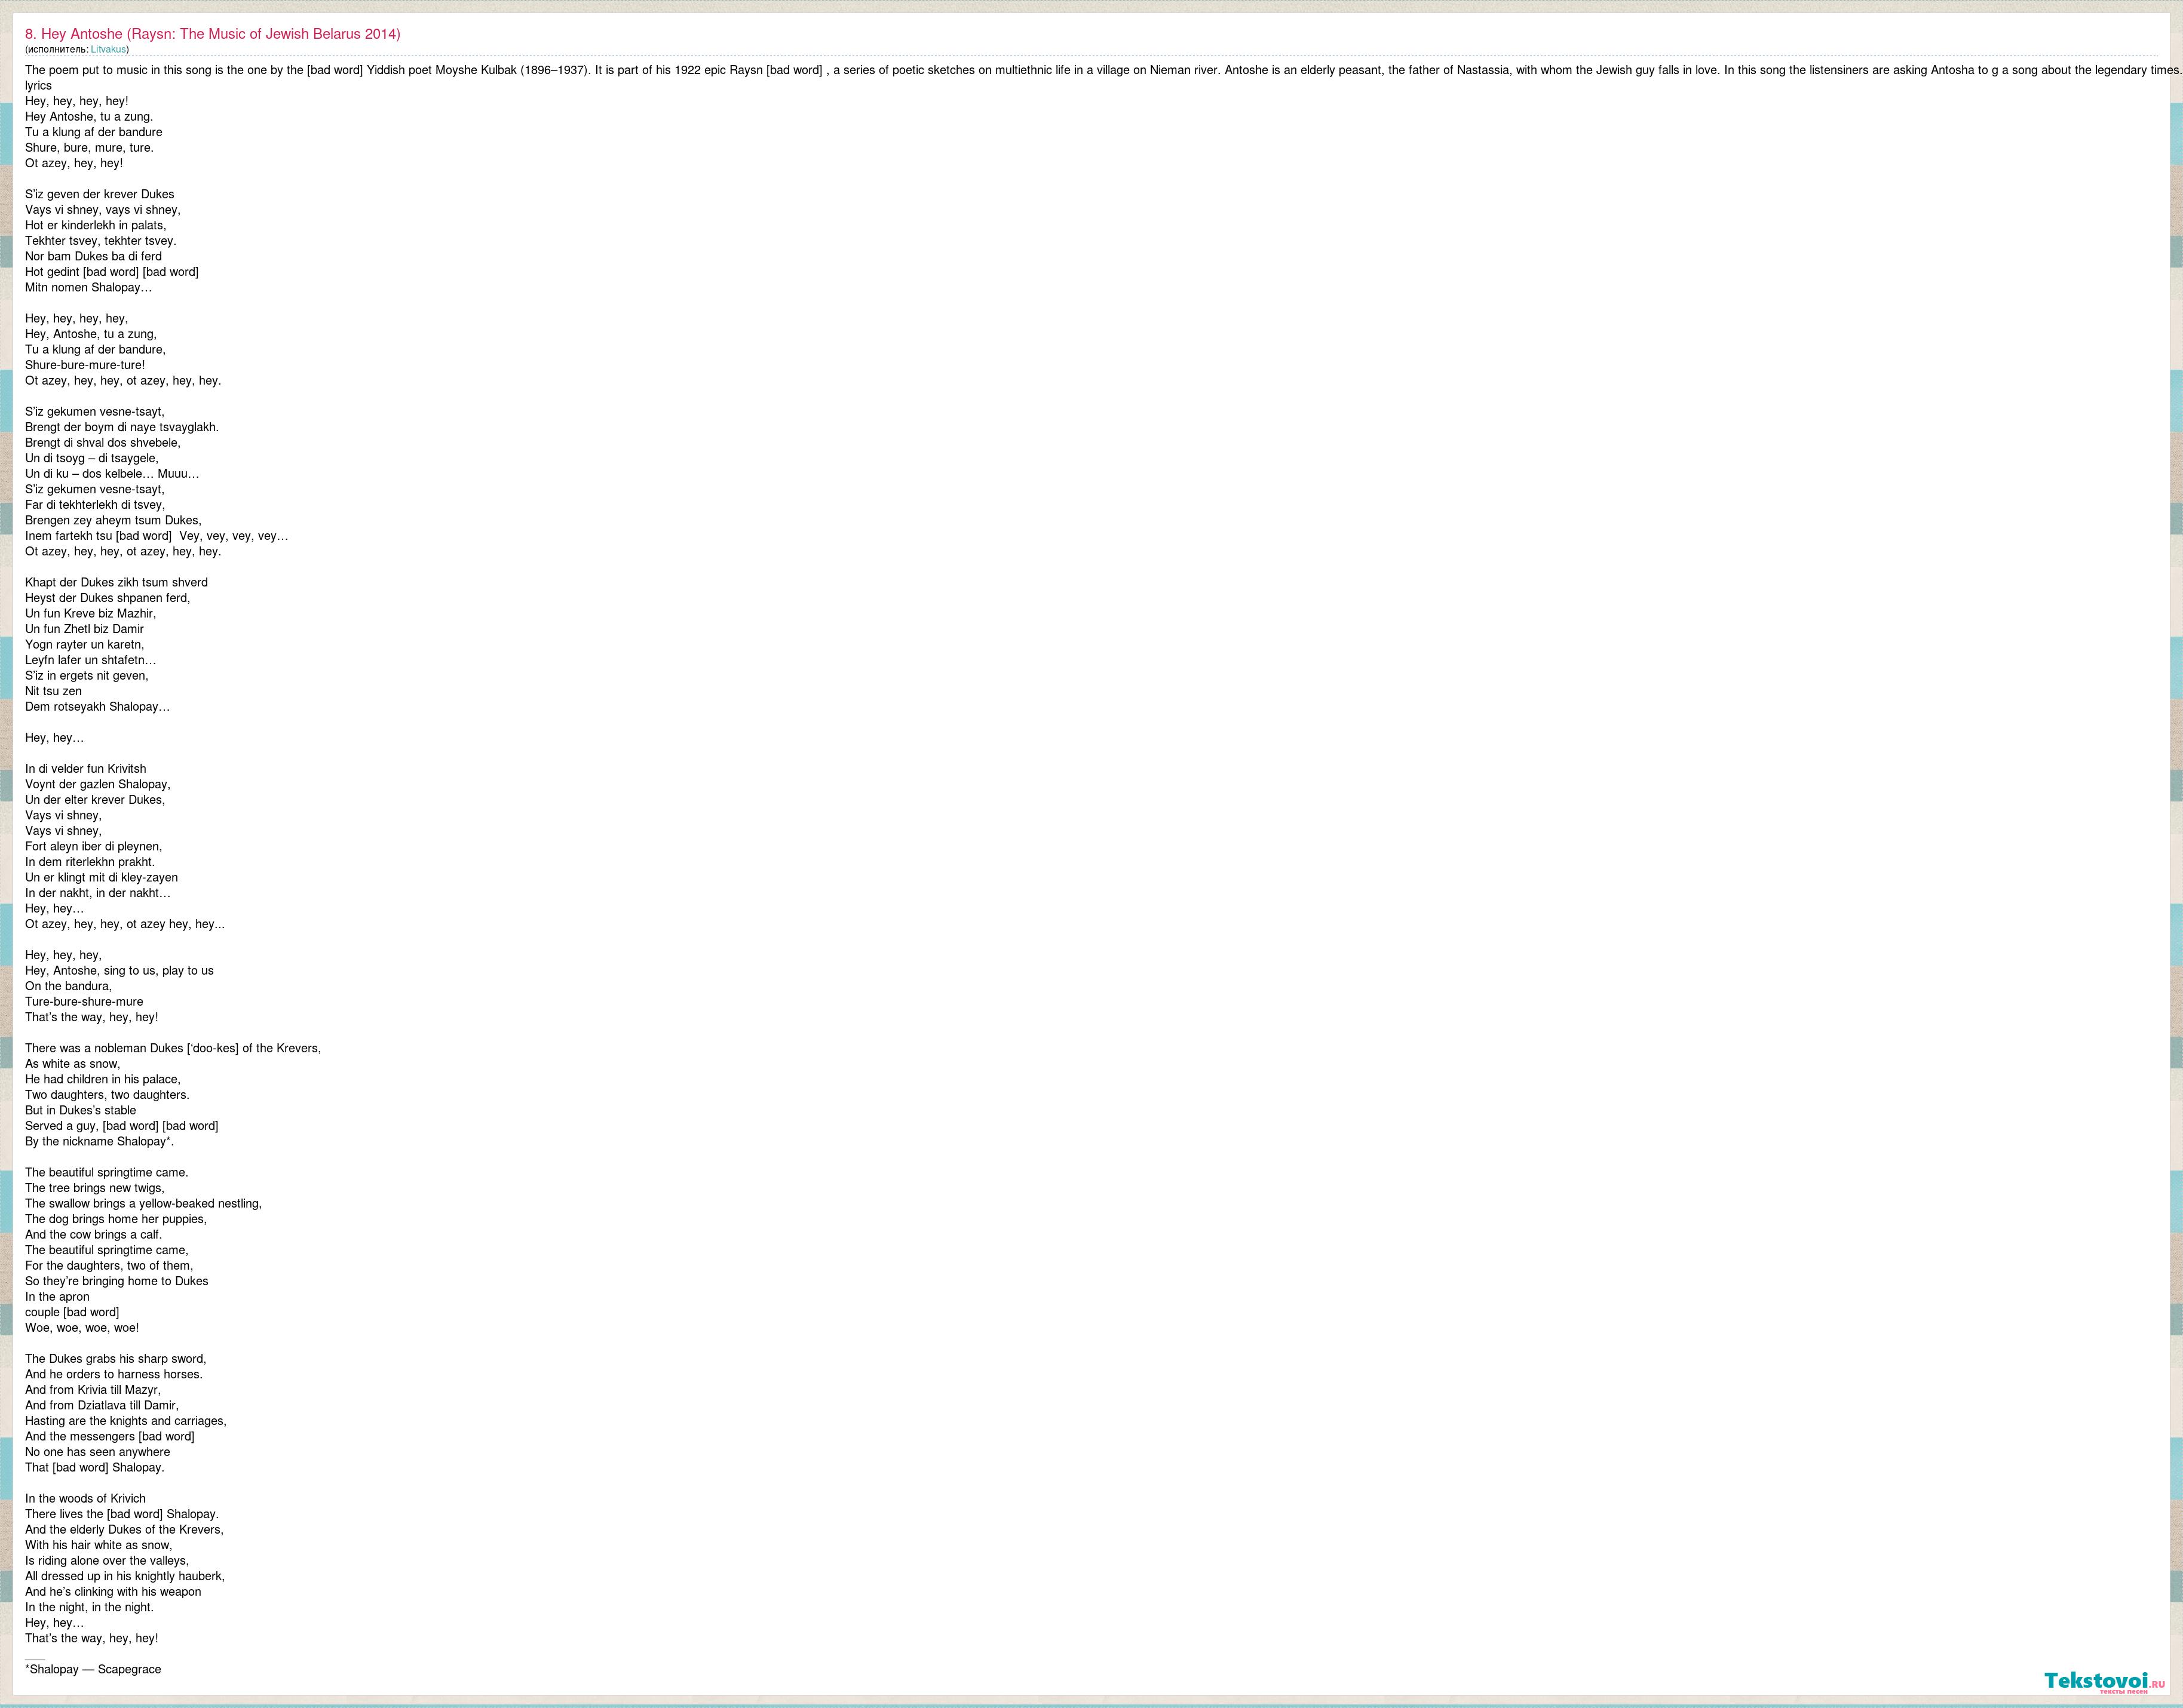Image resolution: width=2183 pixels, height=1708 pixels.
Task: Click the footnote '*Shalopay — Scapegrace'
Action: coord(93,1669)
